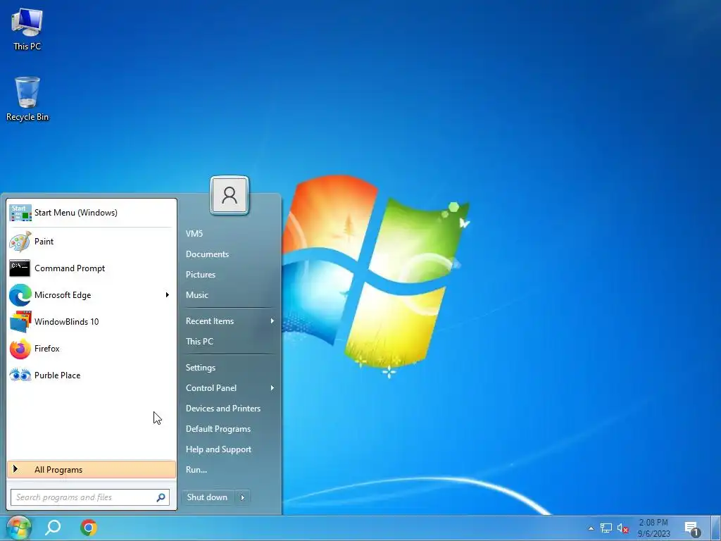Image resolution: width=721 pixels, height=541 pixels.
Task: Open Pictures folder link
Action: [201, 275]
